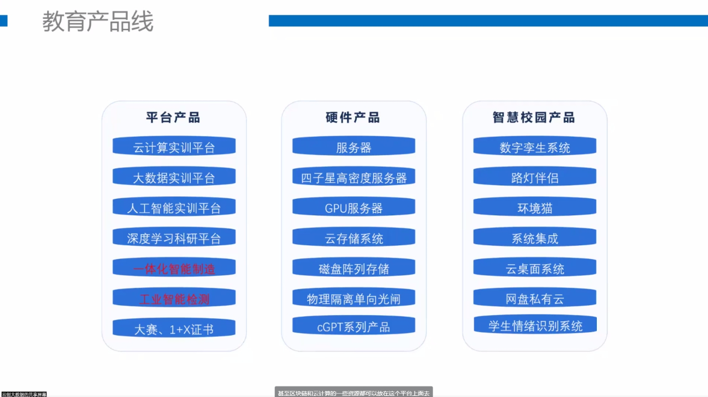
Task: Select 磁盘阵列存储 button
Action: [353, 269]
